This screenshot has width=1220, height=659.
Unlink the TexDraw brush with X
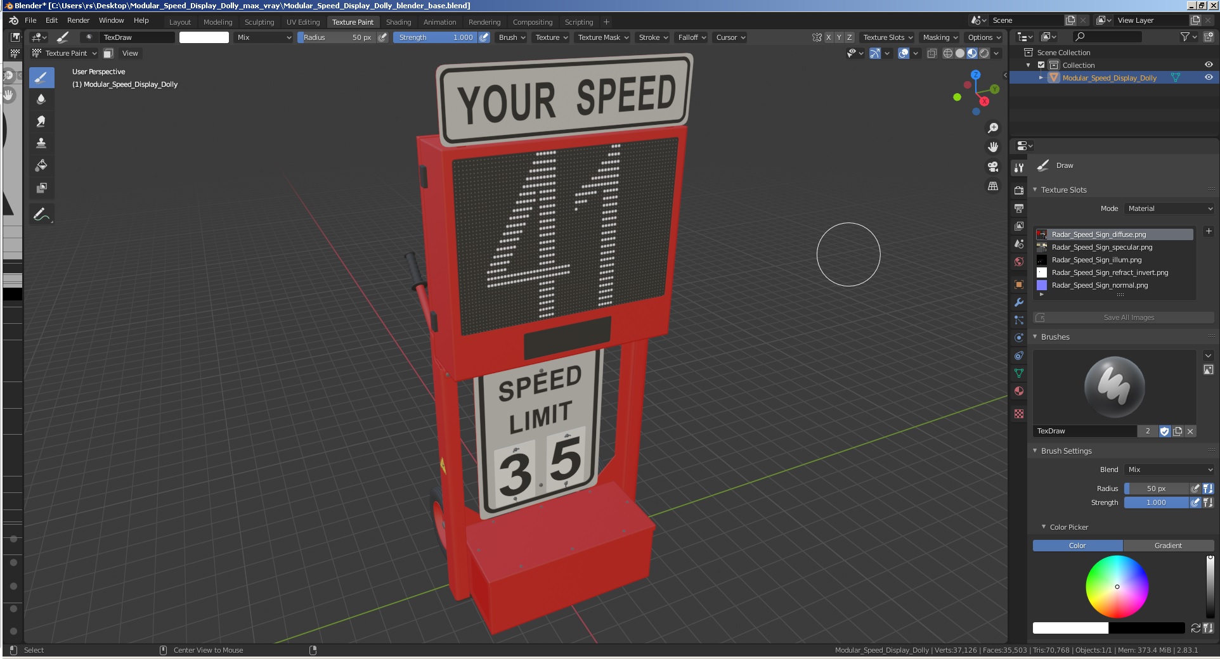pyautogui.click(x=1190, y=431)
